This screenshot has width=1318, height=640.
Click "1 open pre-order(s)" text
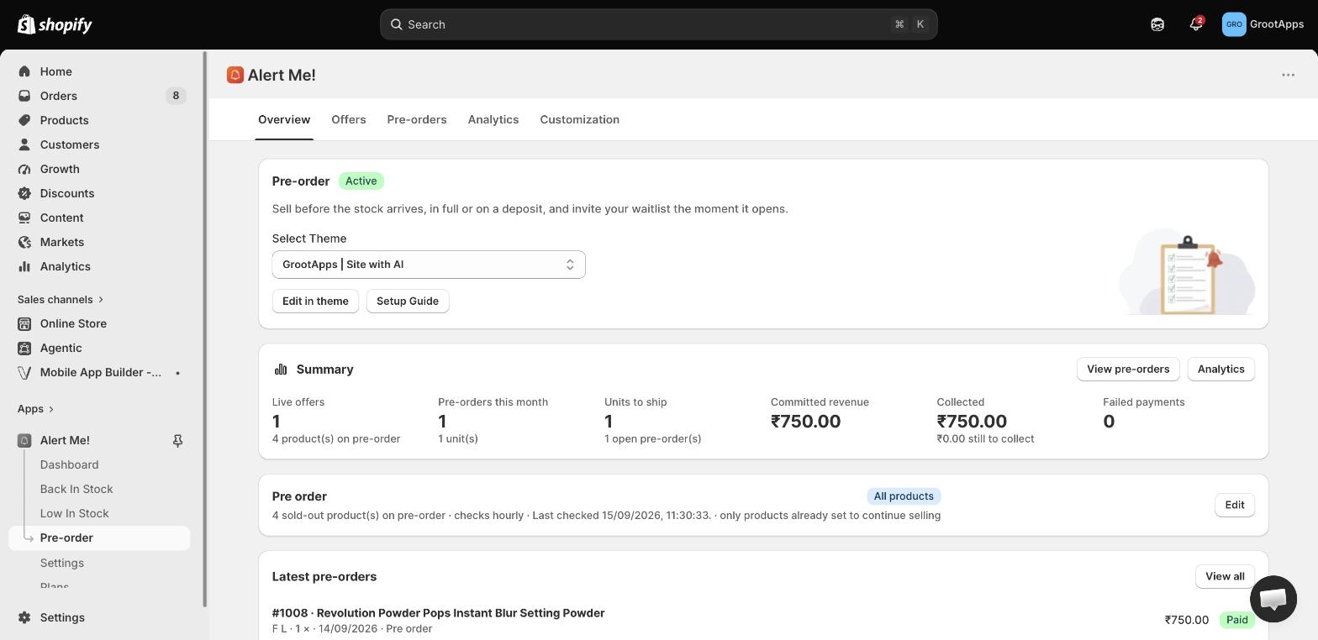pyautogui.click(x=652, y=439)
